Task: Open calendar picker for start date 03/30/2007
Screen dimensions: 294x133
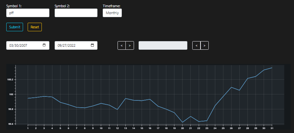Action: [44, 45]
